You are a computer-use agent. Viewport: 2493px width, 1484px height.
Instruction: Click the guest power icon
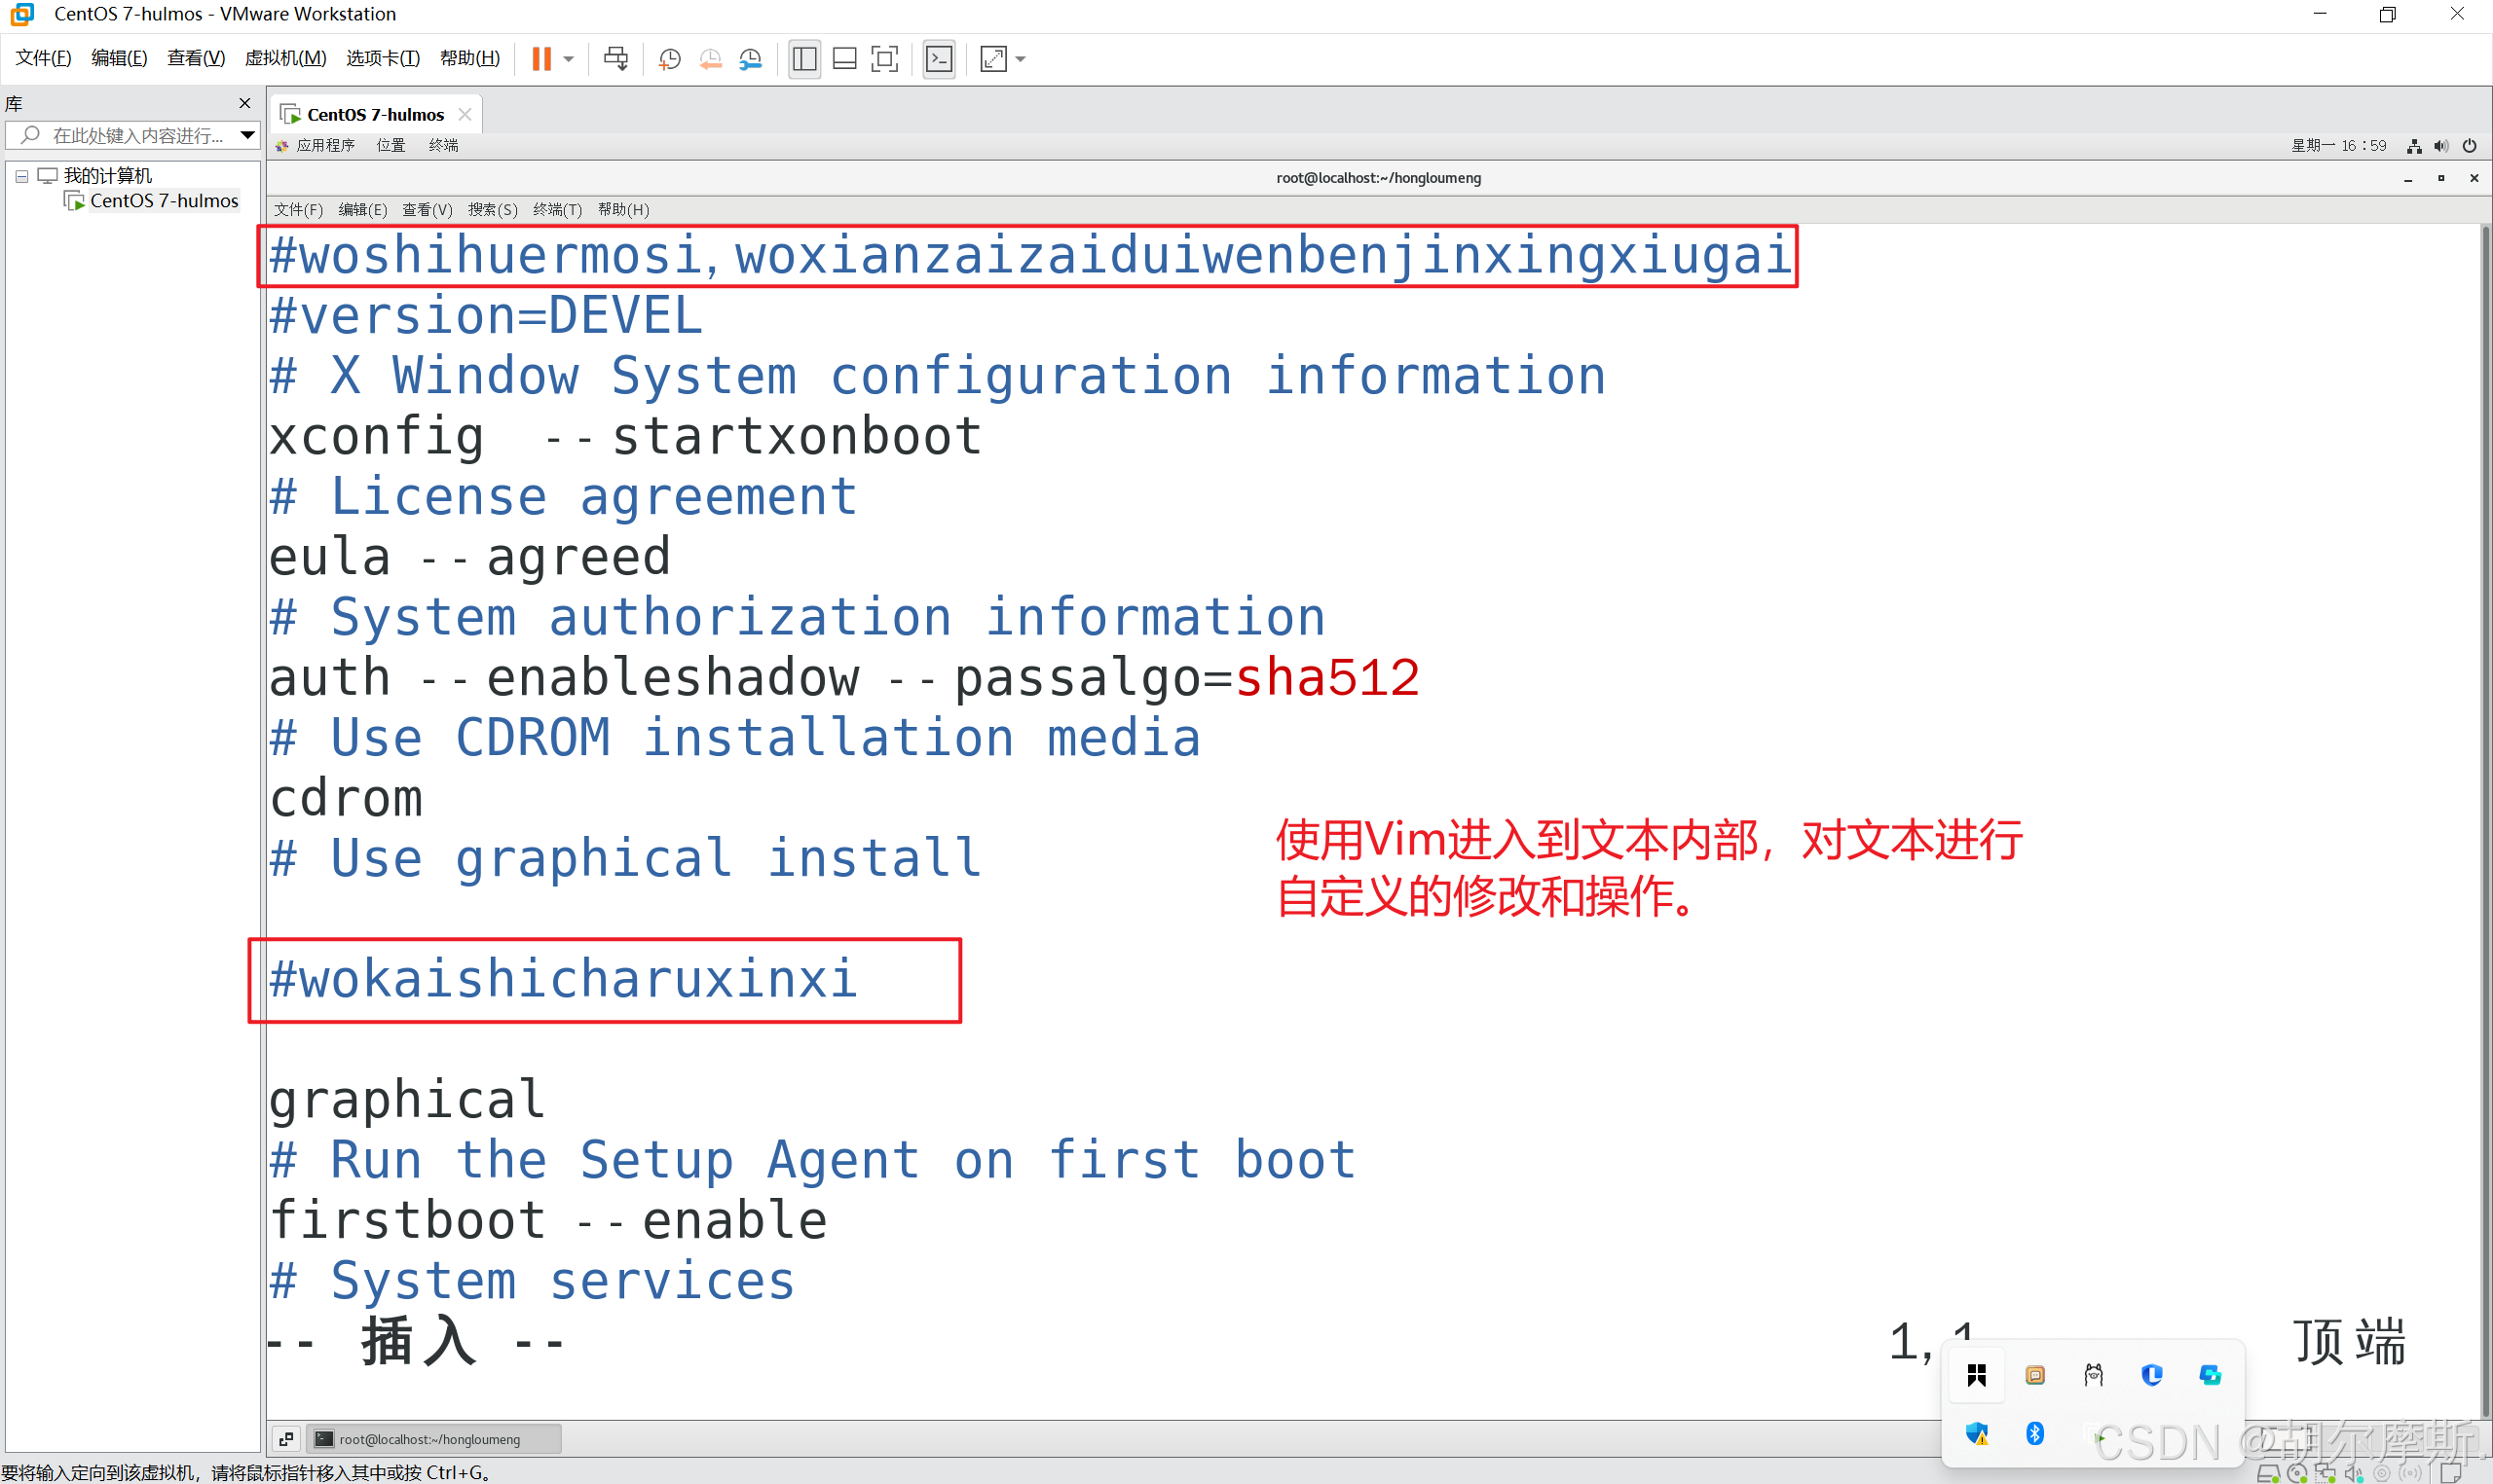pos(2469,146)
